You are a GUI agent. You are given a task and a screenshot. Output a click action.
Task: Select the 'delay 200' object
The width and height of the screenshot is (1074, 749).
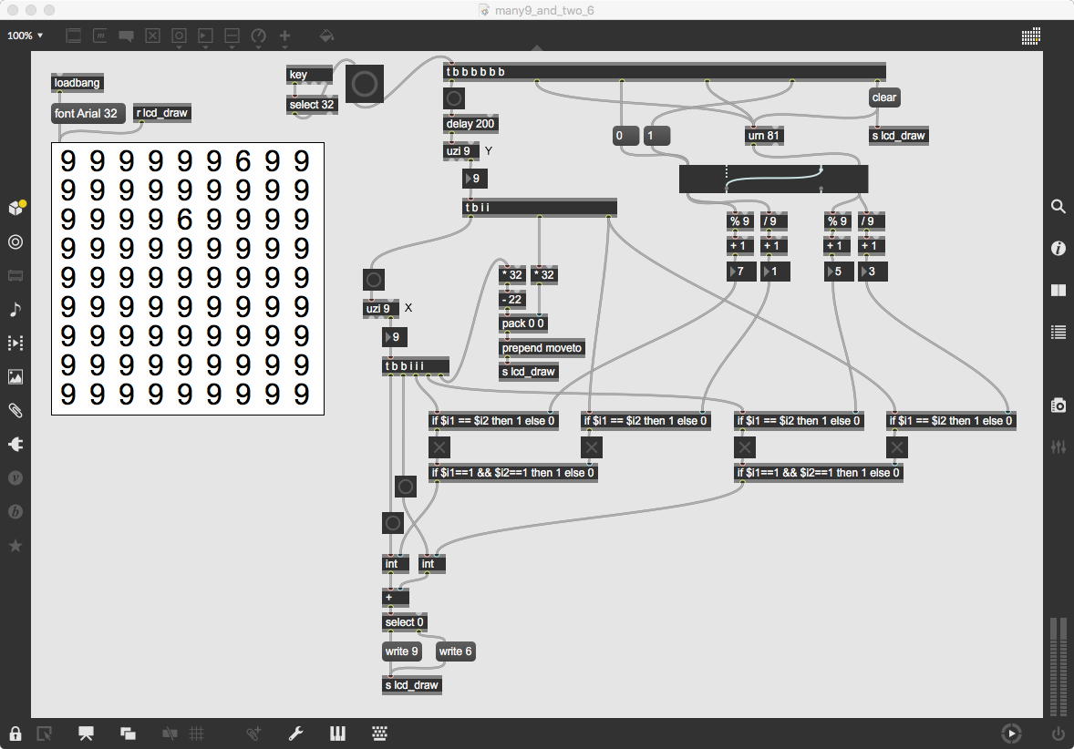(470, 124)
